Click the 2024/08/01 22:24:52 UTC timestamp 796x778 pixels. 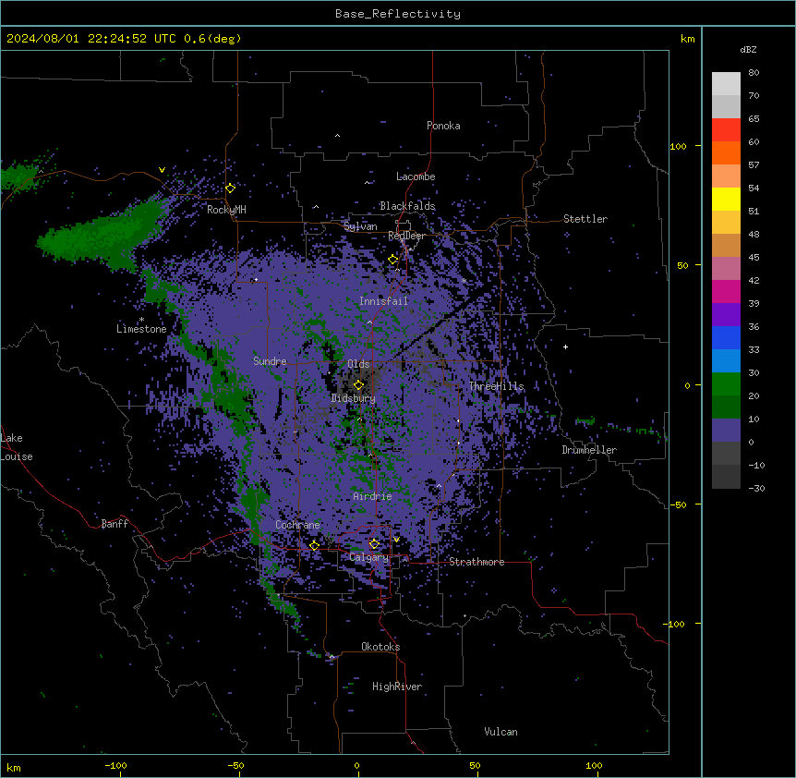pyautogui.click(x=91, y=39)
